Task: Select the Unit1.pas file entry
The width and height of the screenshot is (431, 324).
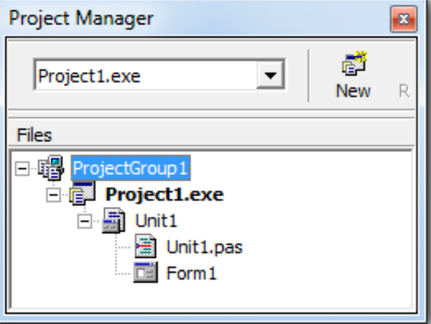Action: point(205,247)
